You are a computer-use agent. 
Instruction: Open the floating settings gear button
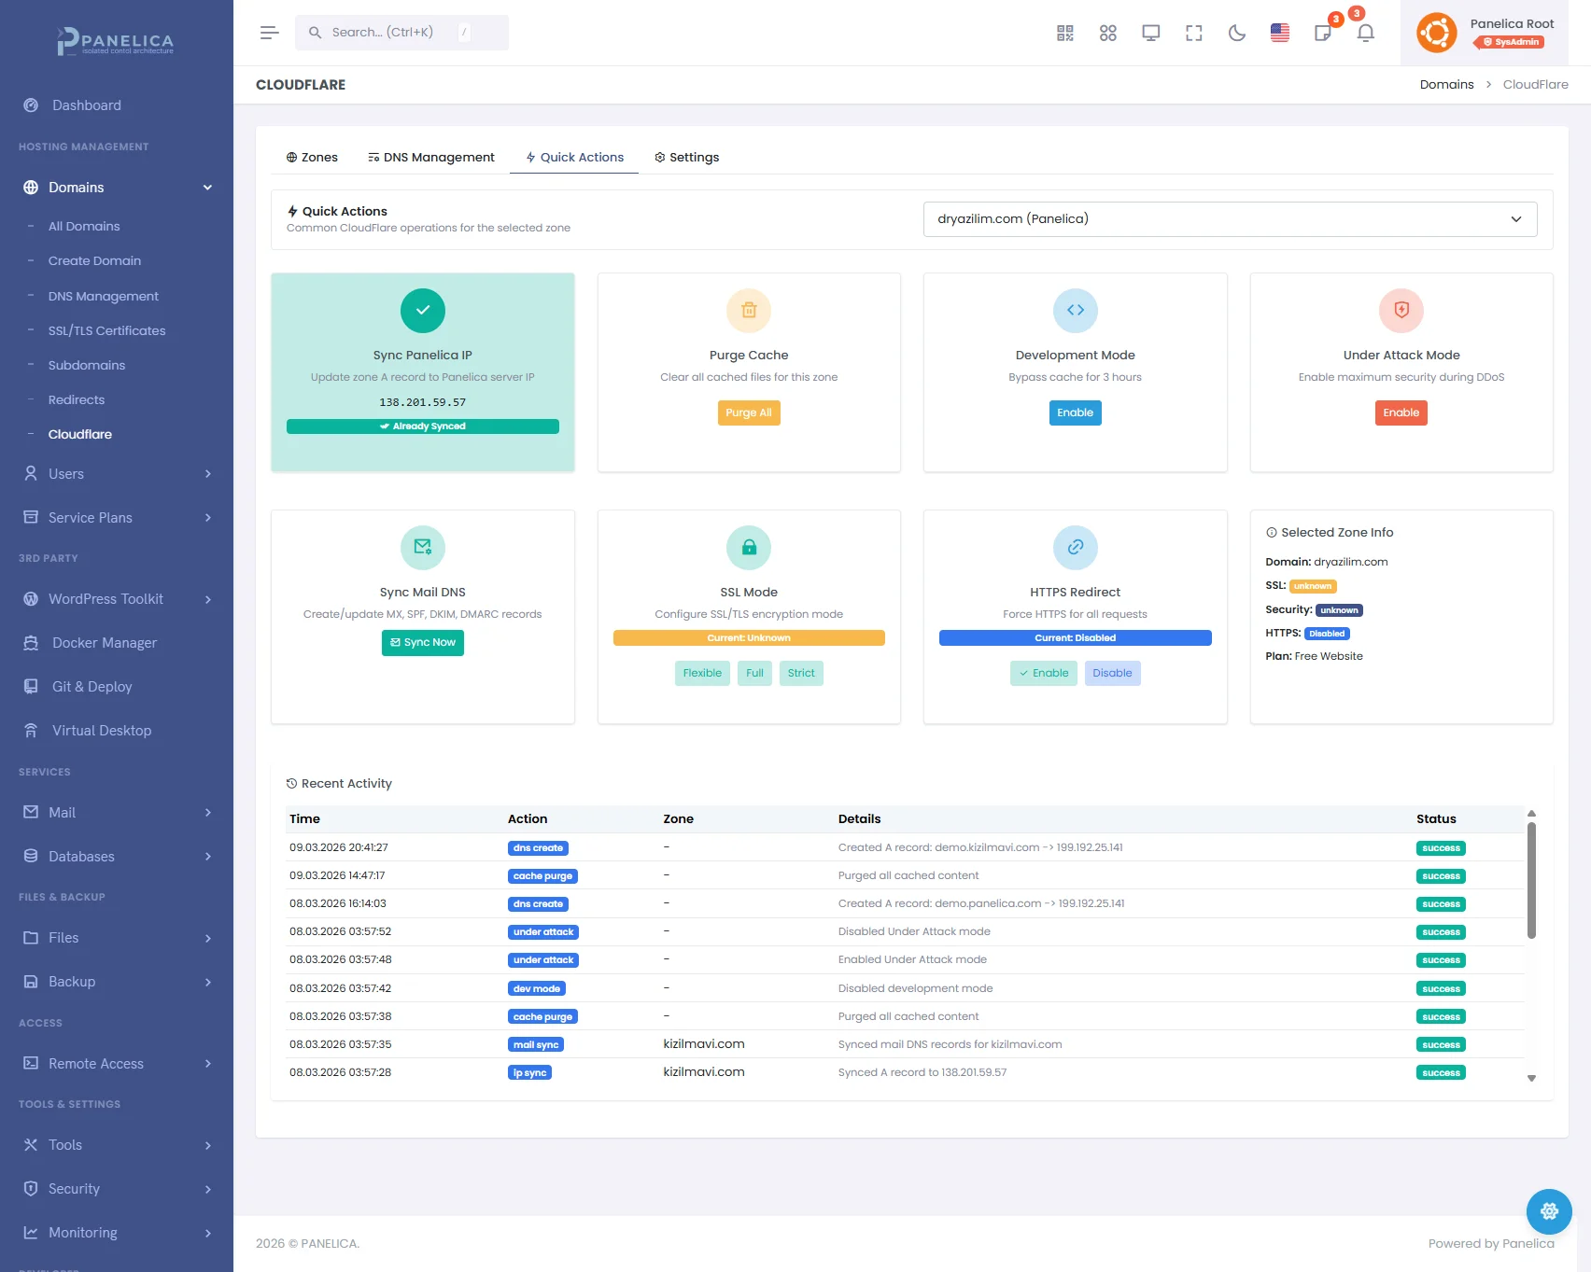click(x=1548, y=1211)
